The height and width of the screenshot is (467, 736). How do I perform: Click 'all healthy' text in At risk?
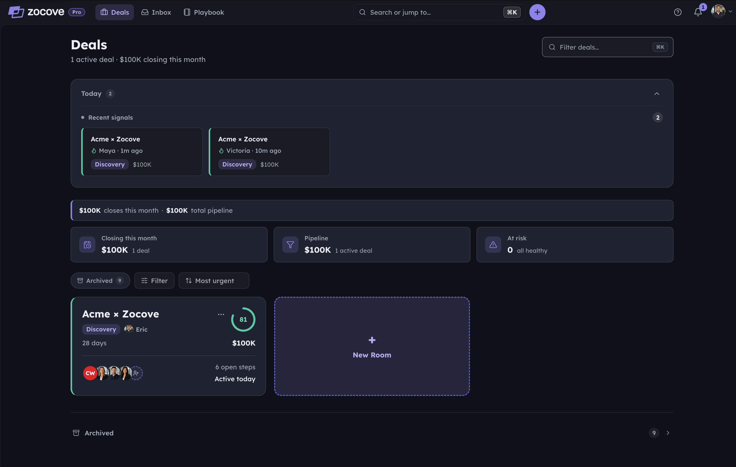point(532,251)
